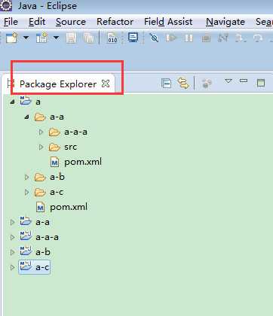Image resolution: width=273 pixels, height=316 pixels.
Task: Select pom.xml inside a-a folder
Action: [76, 162]
